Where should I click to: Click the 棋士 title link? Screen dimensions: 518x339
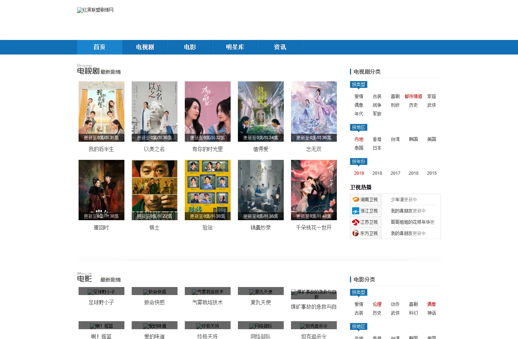pos(155,227)
